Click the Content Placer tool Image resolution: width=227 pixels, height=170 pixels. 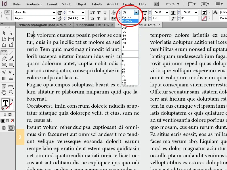coord(11,45)
